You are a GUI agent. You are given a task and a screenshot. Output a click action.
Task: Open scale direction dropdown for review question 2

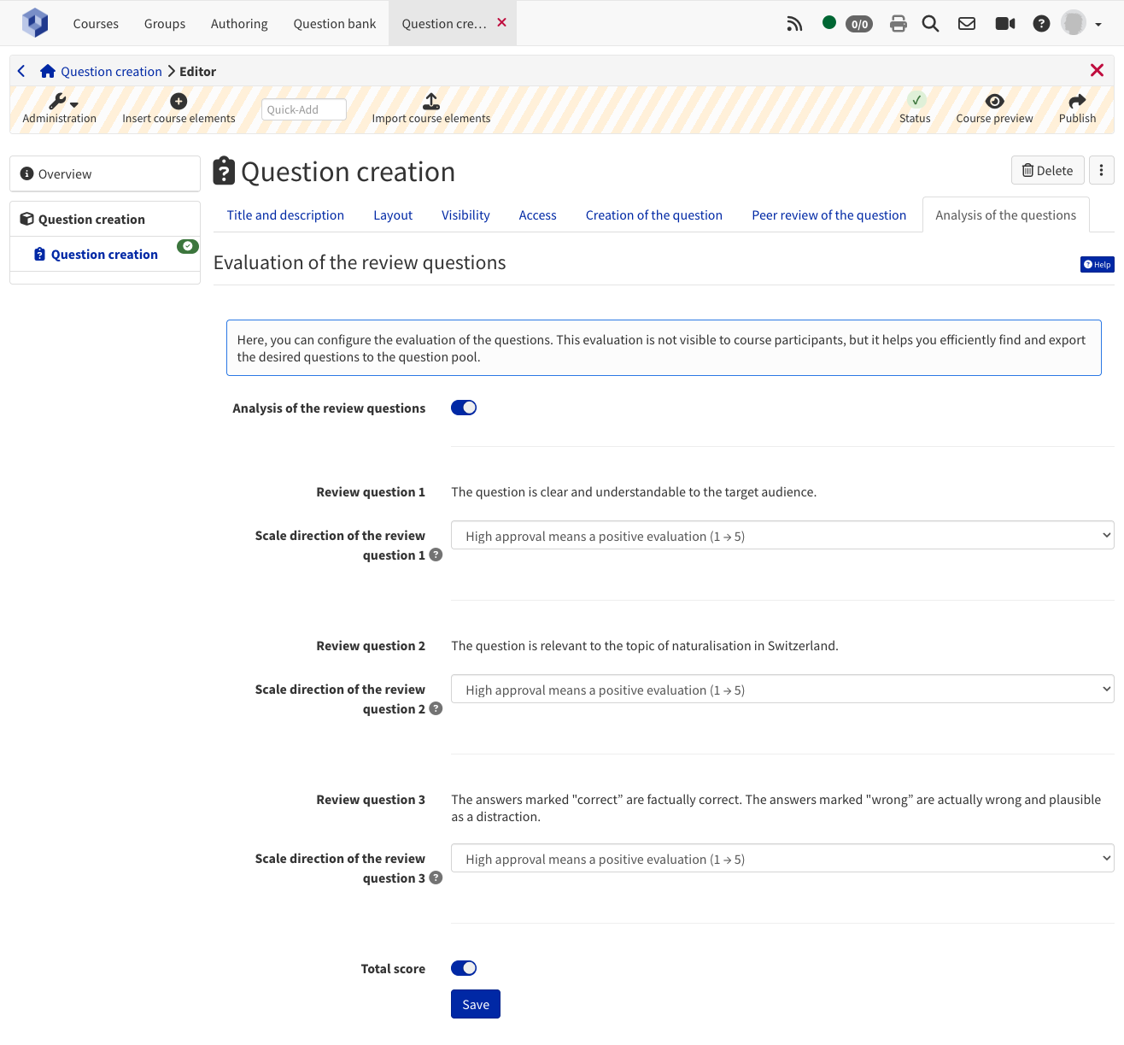[782, 690]
